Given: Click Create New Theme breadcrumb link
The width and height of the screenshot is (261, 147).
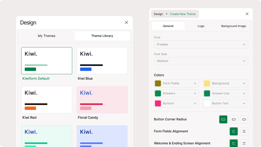Looking at the screenshot, I should click(x=183, y=14).
